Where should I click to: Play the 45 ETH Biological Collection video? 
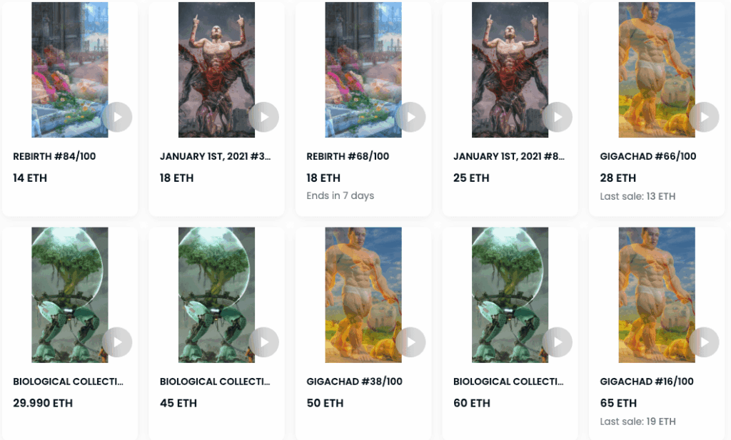(x=264, y=342)
